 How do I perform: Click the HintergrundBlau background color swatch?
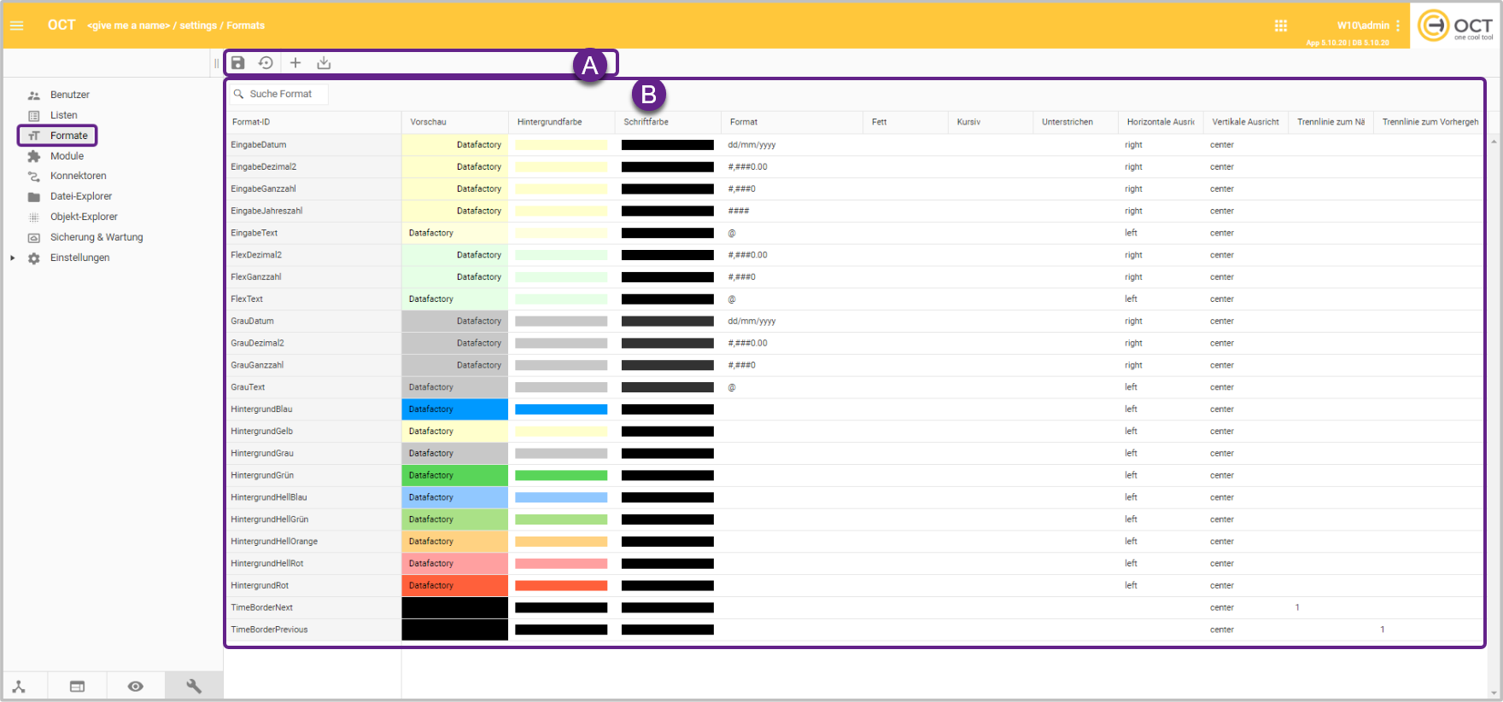tap(561, 409)
